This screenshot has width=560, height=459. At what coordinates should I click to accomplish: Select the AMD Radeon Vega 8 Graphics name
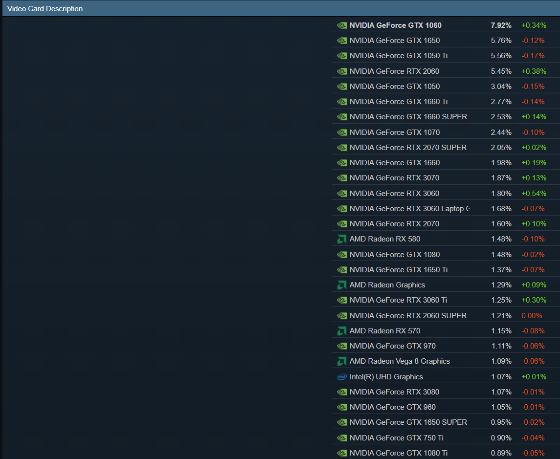(400, 361)
